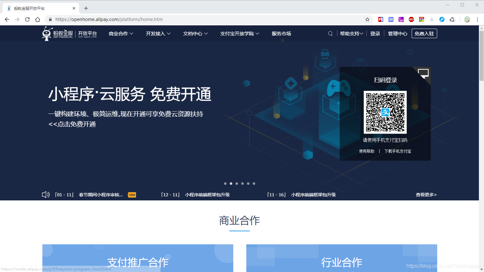Click <<点击免费开通 link

pos(72,124)
